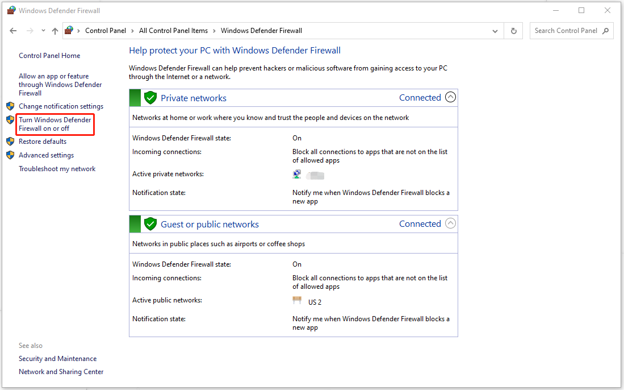The width and height of the screenshot is (624, 390).
Task: Collapse the Guest or public networks section
Action: (450, 223)
